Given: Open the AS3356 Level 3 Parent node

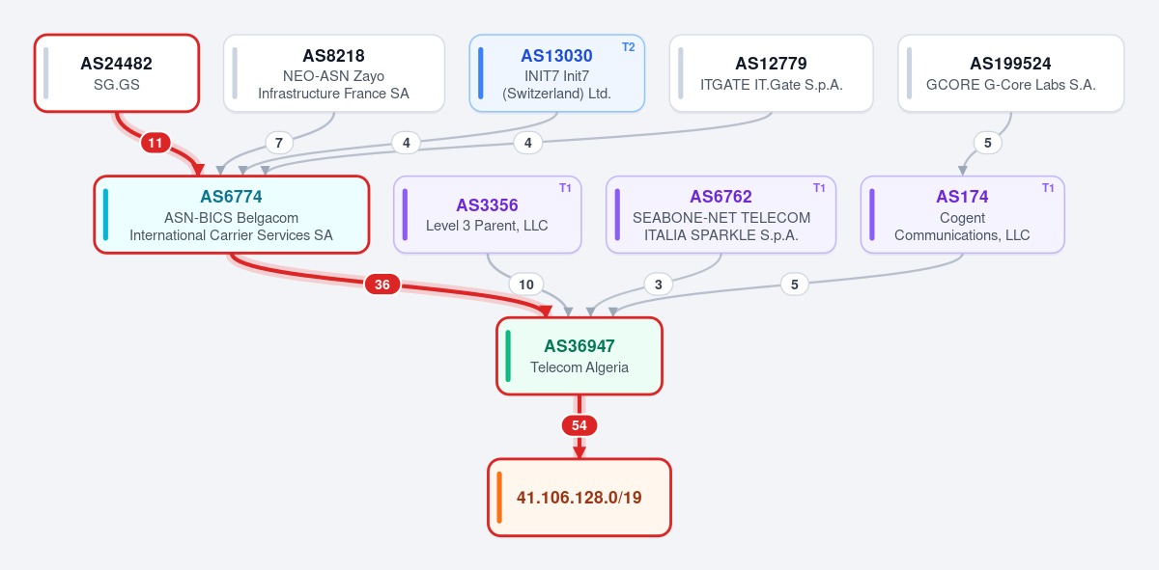Looking at the screenshot, I should [488, 214].
